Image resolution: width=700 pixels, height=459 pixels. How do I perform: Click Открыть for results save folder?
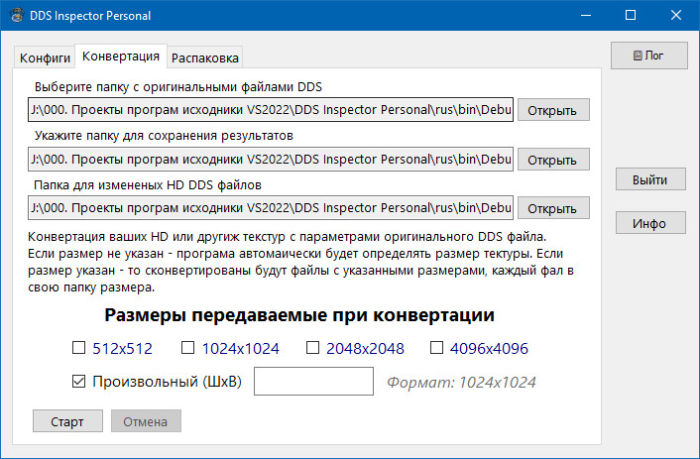552,160
